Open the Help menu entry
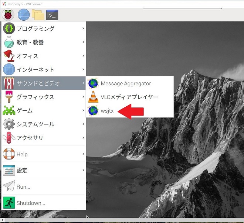Screen dimensions: 244x223 click(x=44, y=154)
